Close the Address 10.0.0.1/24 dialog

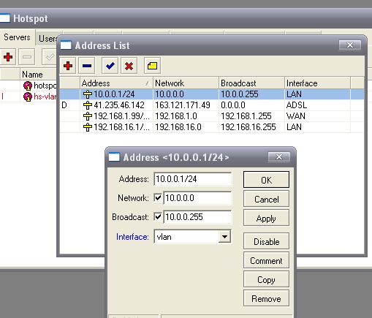click(x=279, y=157)
